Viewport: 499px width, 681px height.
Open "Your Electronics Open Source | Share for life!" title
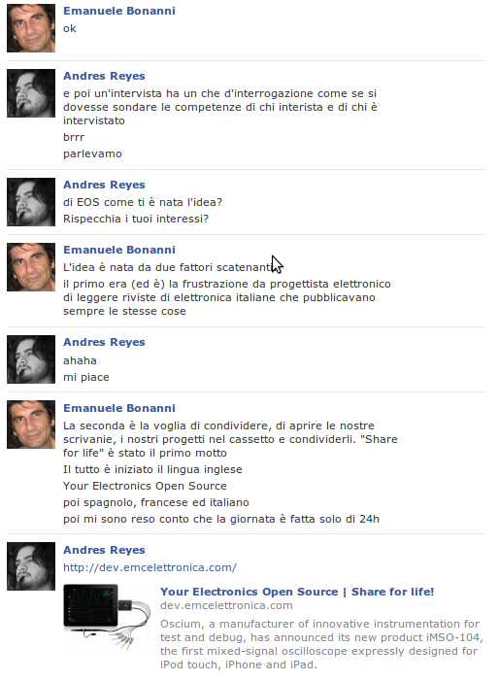tap(297, 592)
